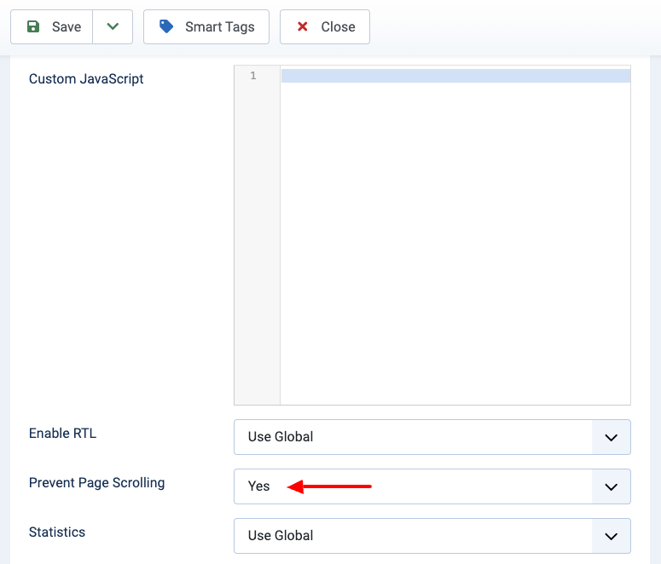Click the Save button

[x=51, y=27]
